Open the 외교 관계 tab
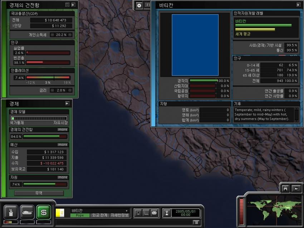The height and width of the screenshot is (228, 304). coord(100,215)
